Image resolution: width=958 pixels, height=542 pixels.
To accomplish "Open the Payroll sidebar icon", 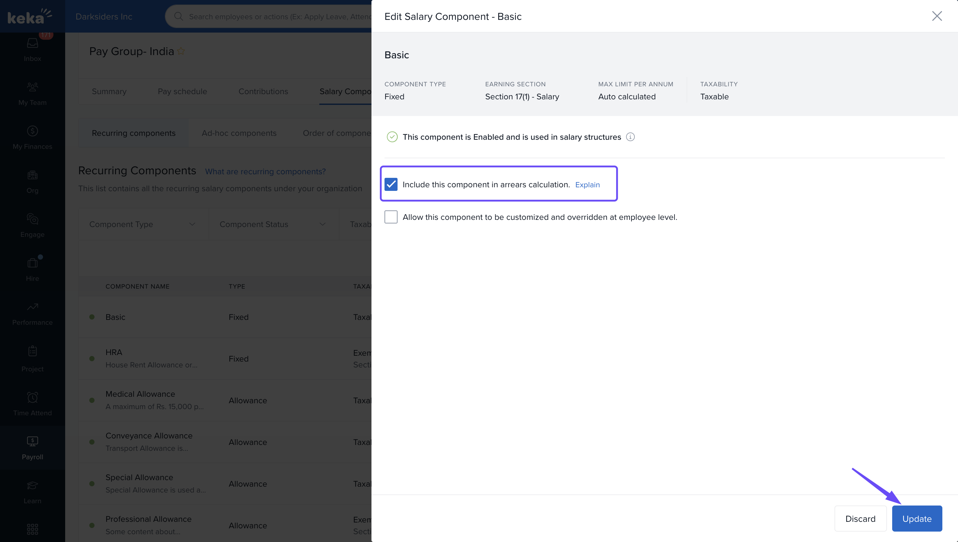I will pos(32,441).
